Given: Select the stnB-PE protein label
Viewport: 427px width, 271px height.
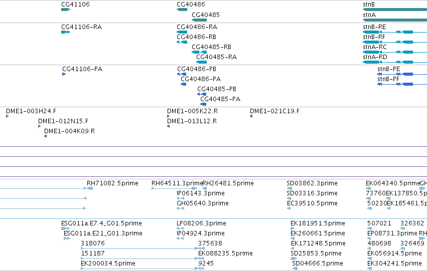Looking at the screenshot, I should (388, 69).
